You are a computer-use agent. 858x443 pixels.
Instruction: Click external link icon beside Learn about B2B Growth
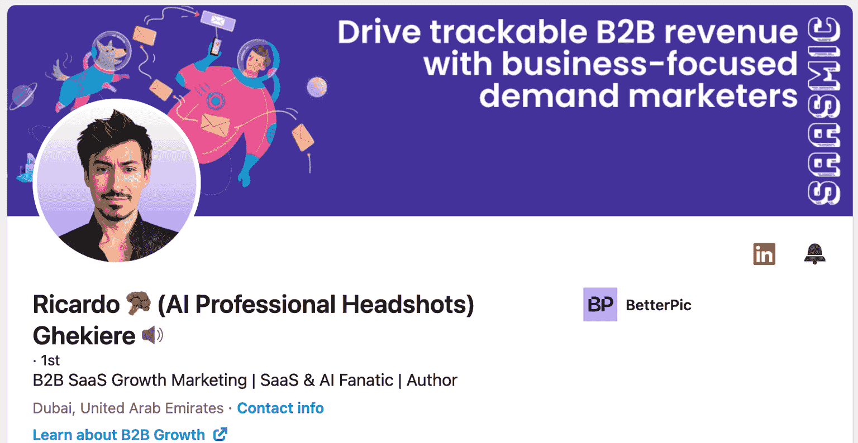[221, 434]
